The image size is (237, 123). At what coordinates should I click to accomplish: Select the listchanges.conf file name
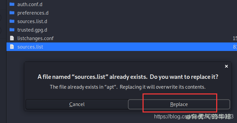[x=35, y=38]
